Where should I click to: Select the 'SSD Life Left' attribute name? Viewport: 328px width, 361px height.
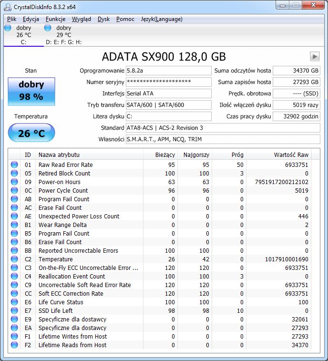[55, 310]
